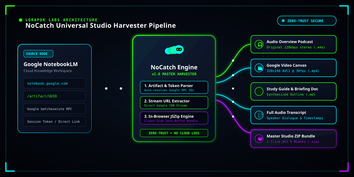The image size is (354, 177).
Task: Click the NoCatch Engine heading
Action: [x=174, y=67]
